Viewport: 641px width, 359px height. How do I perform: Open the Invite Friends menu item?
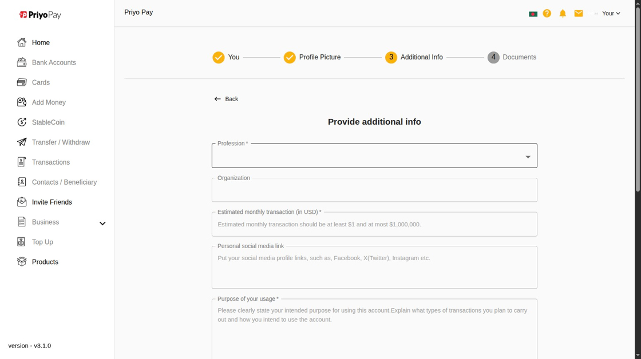pyautogui.click(x=52, y=202)
